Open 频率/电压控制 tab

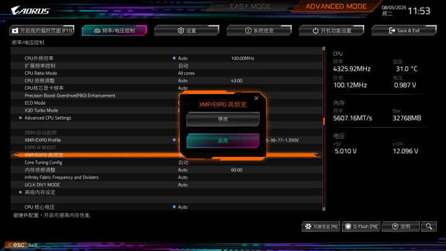pyautogui.click(x=115, y=30)
